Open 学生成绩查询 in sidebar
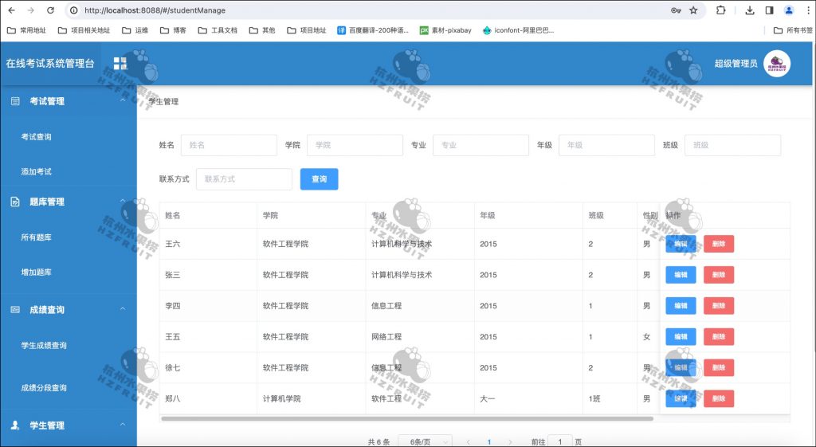Image resolution: width=816 pixels, height=447 pixels. (x=44, y=346)
